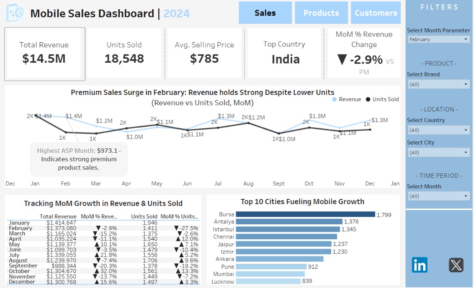Select the Antalya bar in cities chart

click(289, 222)
